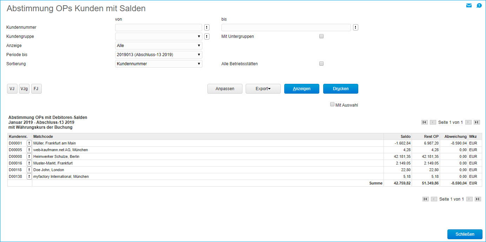Go to next page in upper pager
Image resolution: width=486 pixels, height=242 pixels.
468,122
